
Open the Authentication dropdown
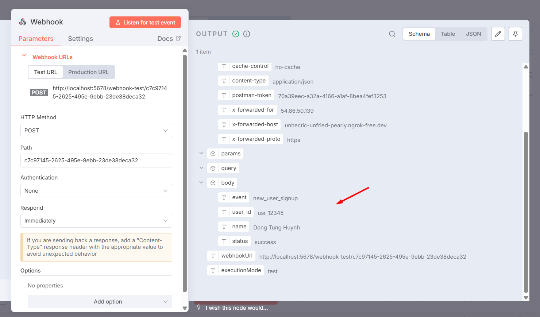96,191
